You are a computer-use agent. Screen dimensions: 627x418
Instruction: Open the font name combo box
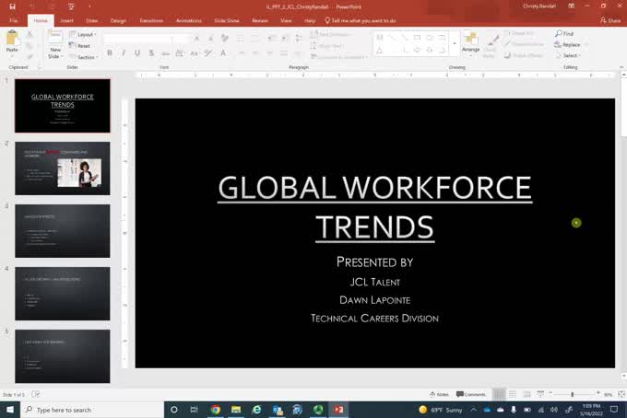(x=138, y=39)
